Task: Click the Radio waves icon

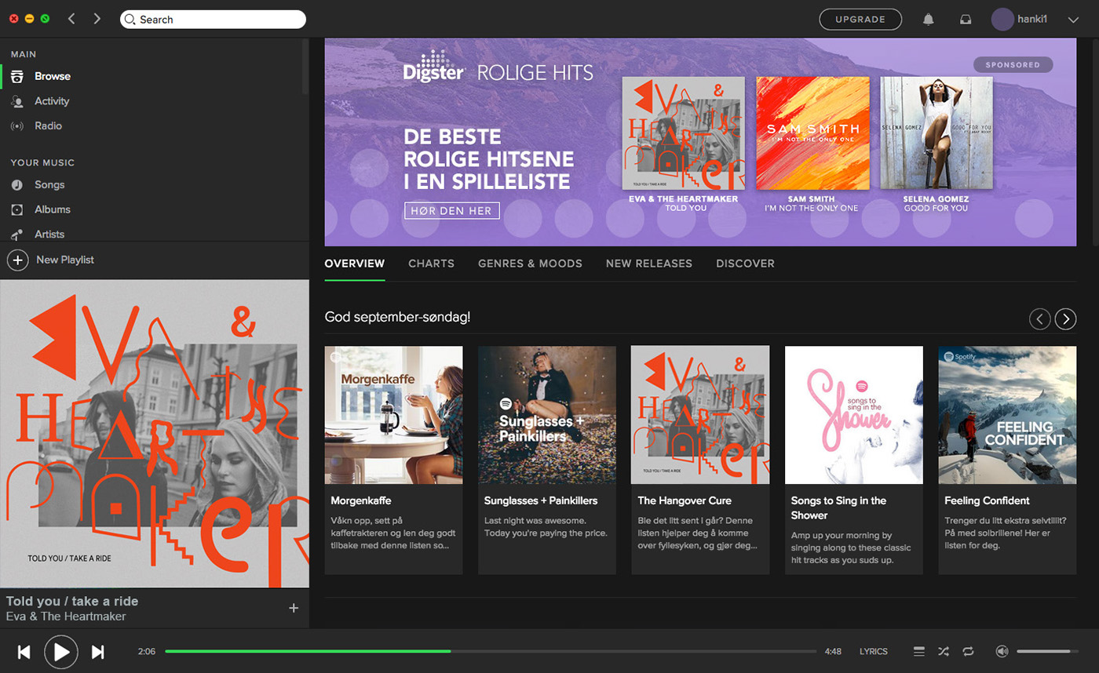Action: coord(16,126)
